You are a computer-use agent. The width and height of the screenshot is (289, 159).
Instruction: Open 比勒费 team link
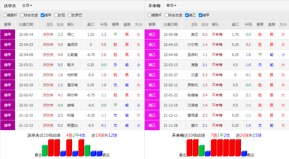72,55
